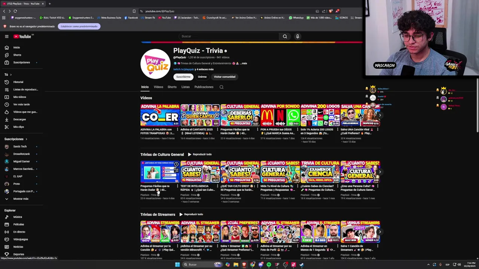Screen dimensions: 479x269
Task: Reload the page in browser
Action: (15, 11)
